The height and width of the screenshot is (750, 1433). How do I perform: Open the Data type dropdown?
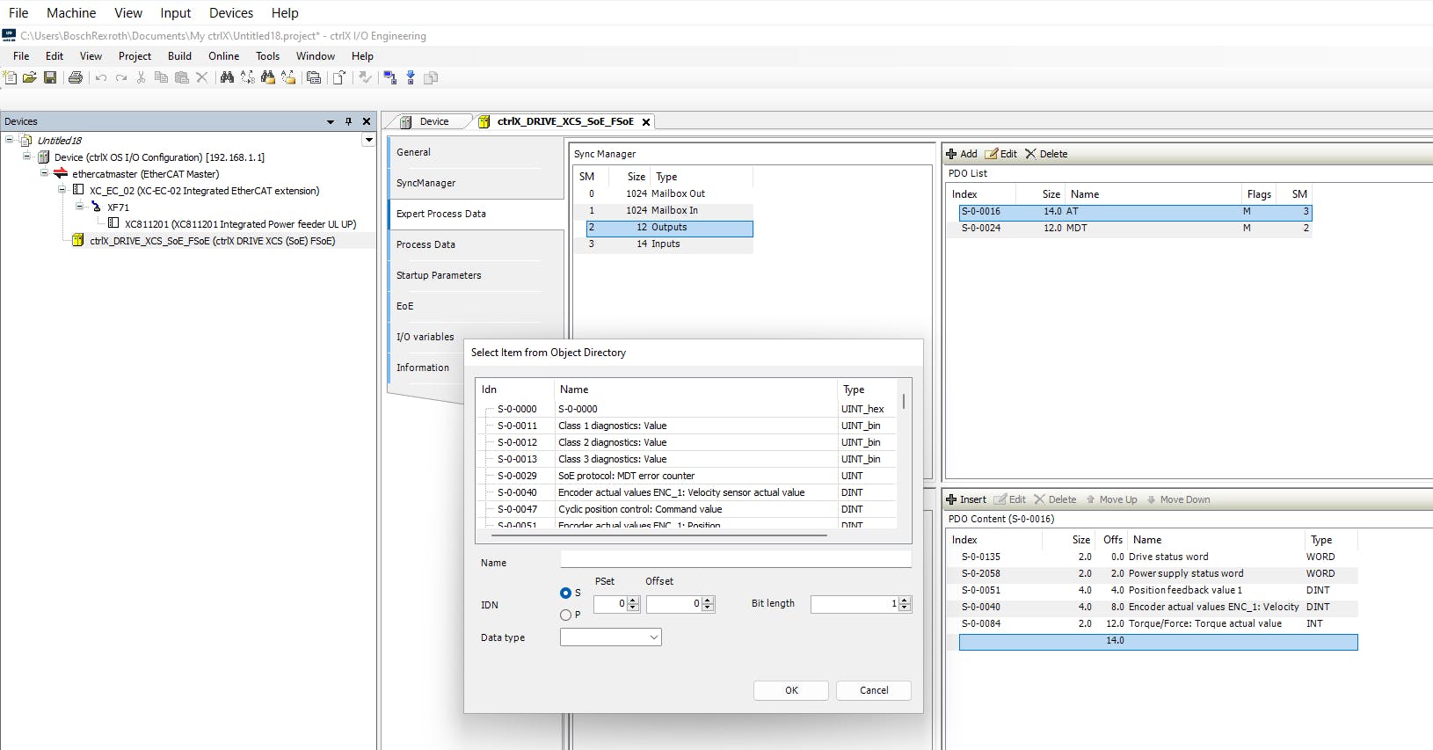pos(610,637)
